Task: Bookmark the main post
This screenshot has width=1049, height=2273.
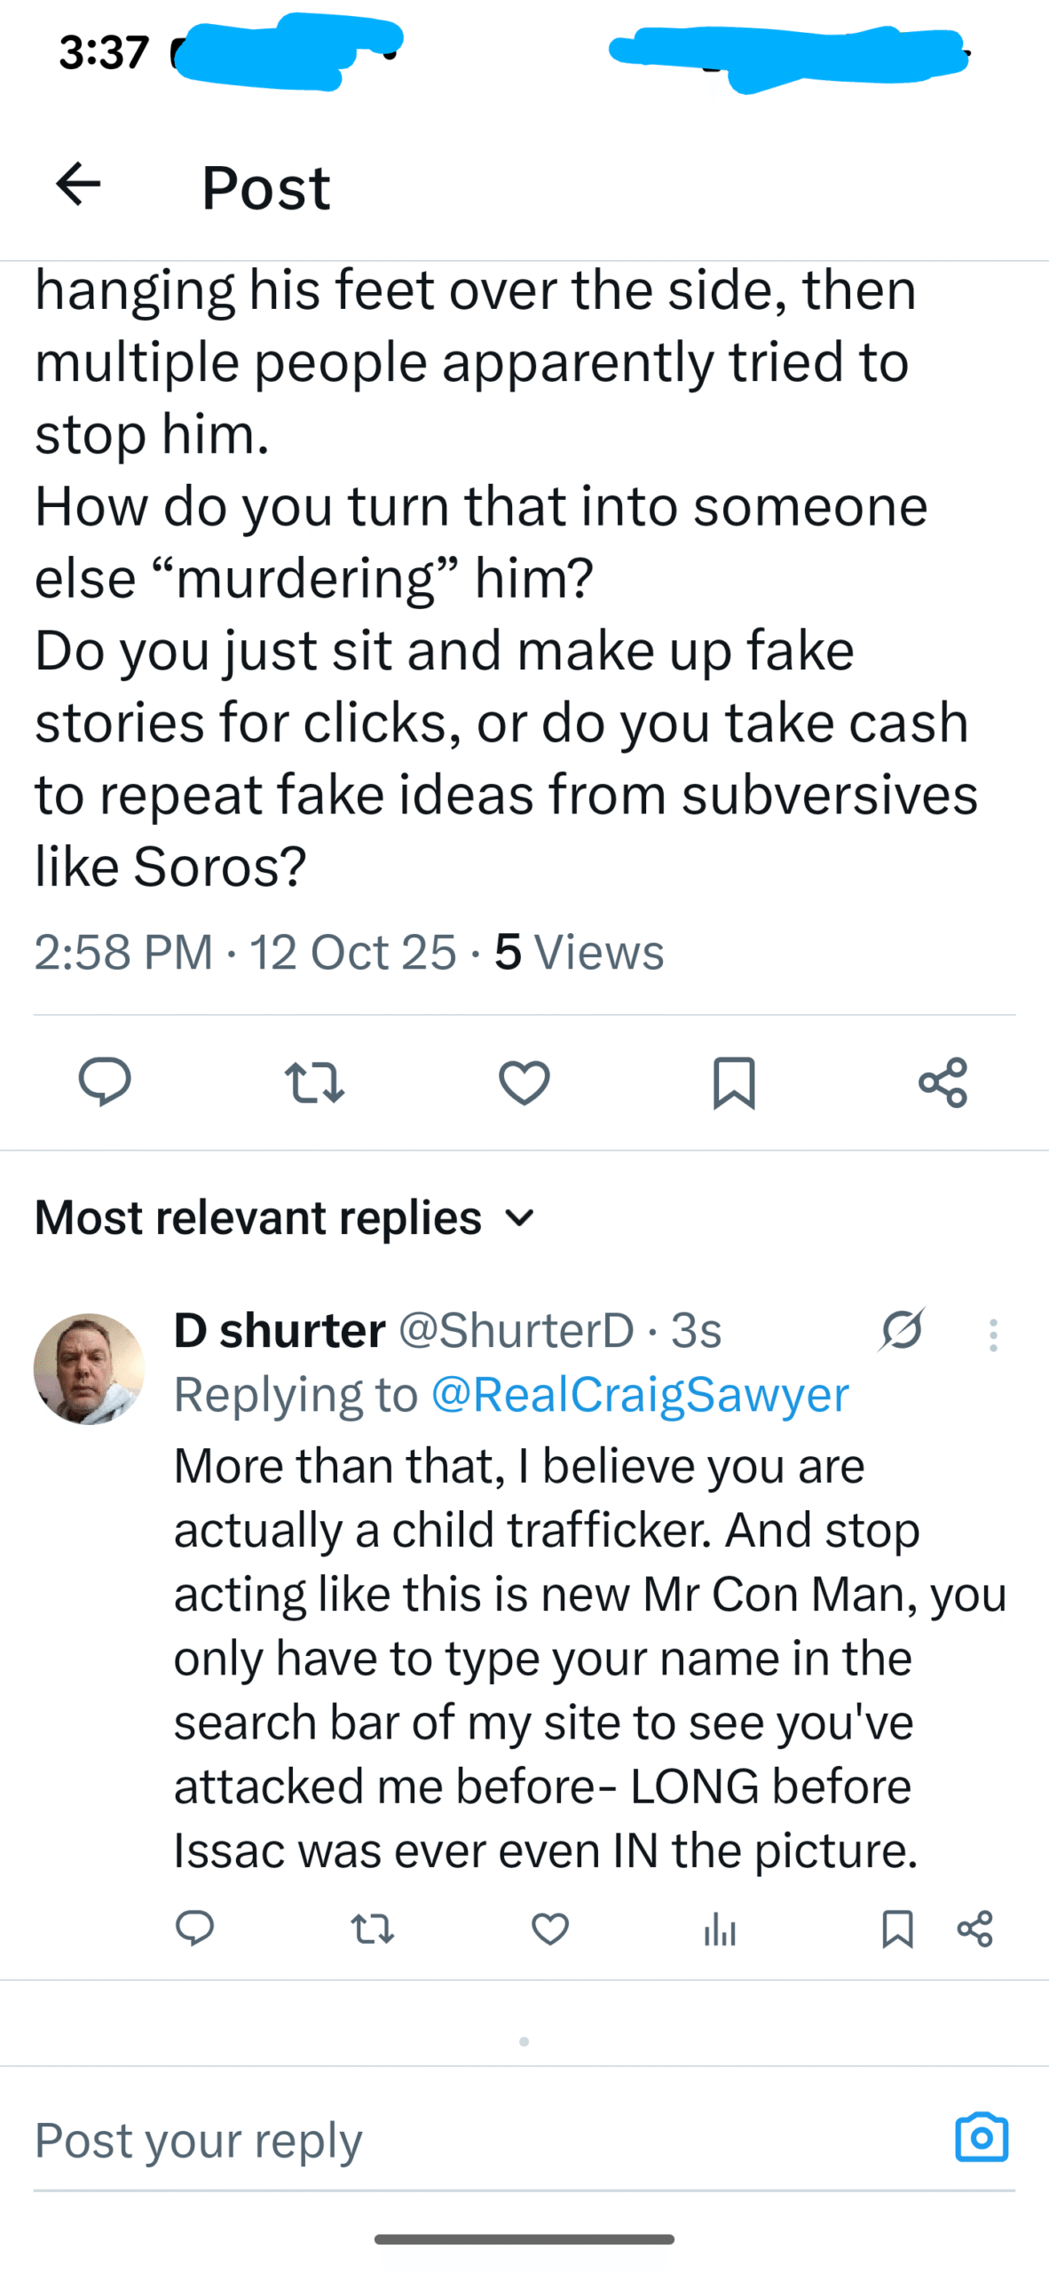Action: 734,1083
